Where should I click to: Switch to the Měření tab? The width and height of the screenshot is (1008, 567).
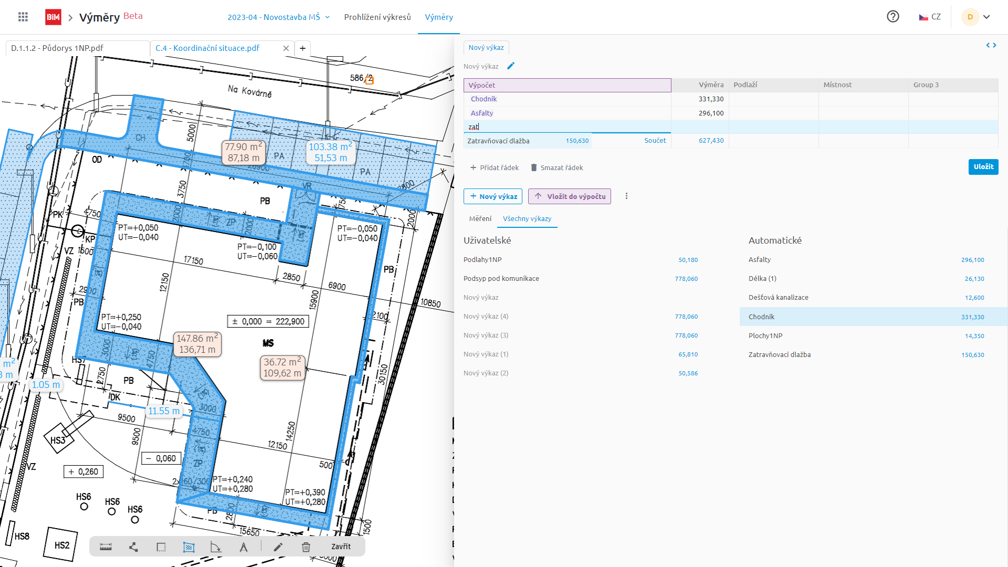480,219
